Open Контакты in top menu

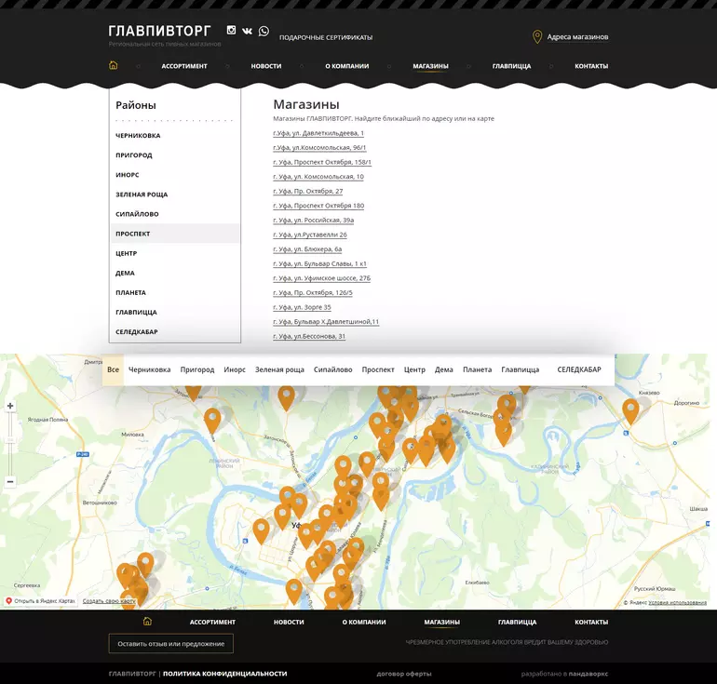591,66
